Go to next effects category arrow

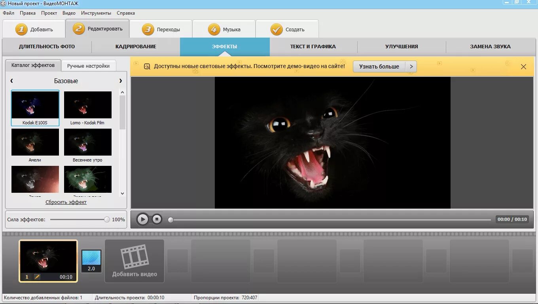tap(121, 81)
